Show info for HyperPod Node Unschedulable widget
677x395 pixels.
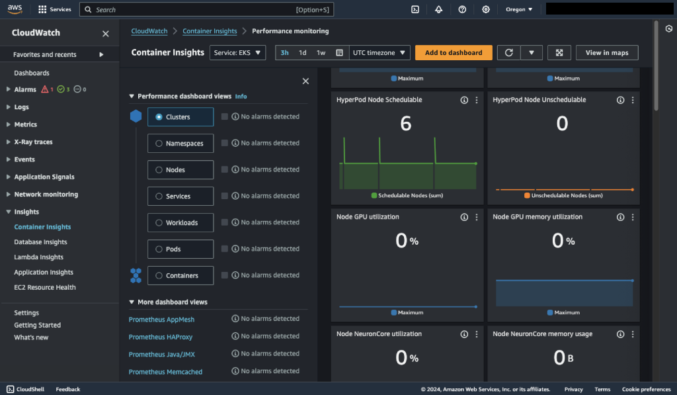pos(620,100)
